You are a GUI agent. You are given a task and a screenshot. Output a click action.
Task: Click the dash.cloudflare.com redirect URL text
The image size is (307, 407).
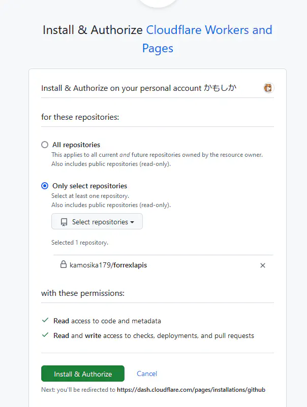191,390
